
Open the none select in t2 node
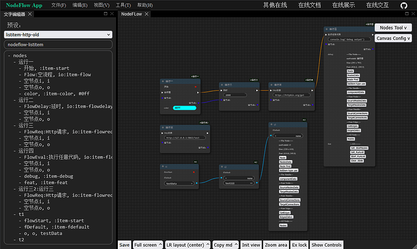(239, 178)
